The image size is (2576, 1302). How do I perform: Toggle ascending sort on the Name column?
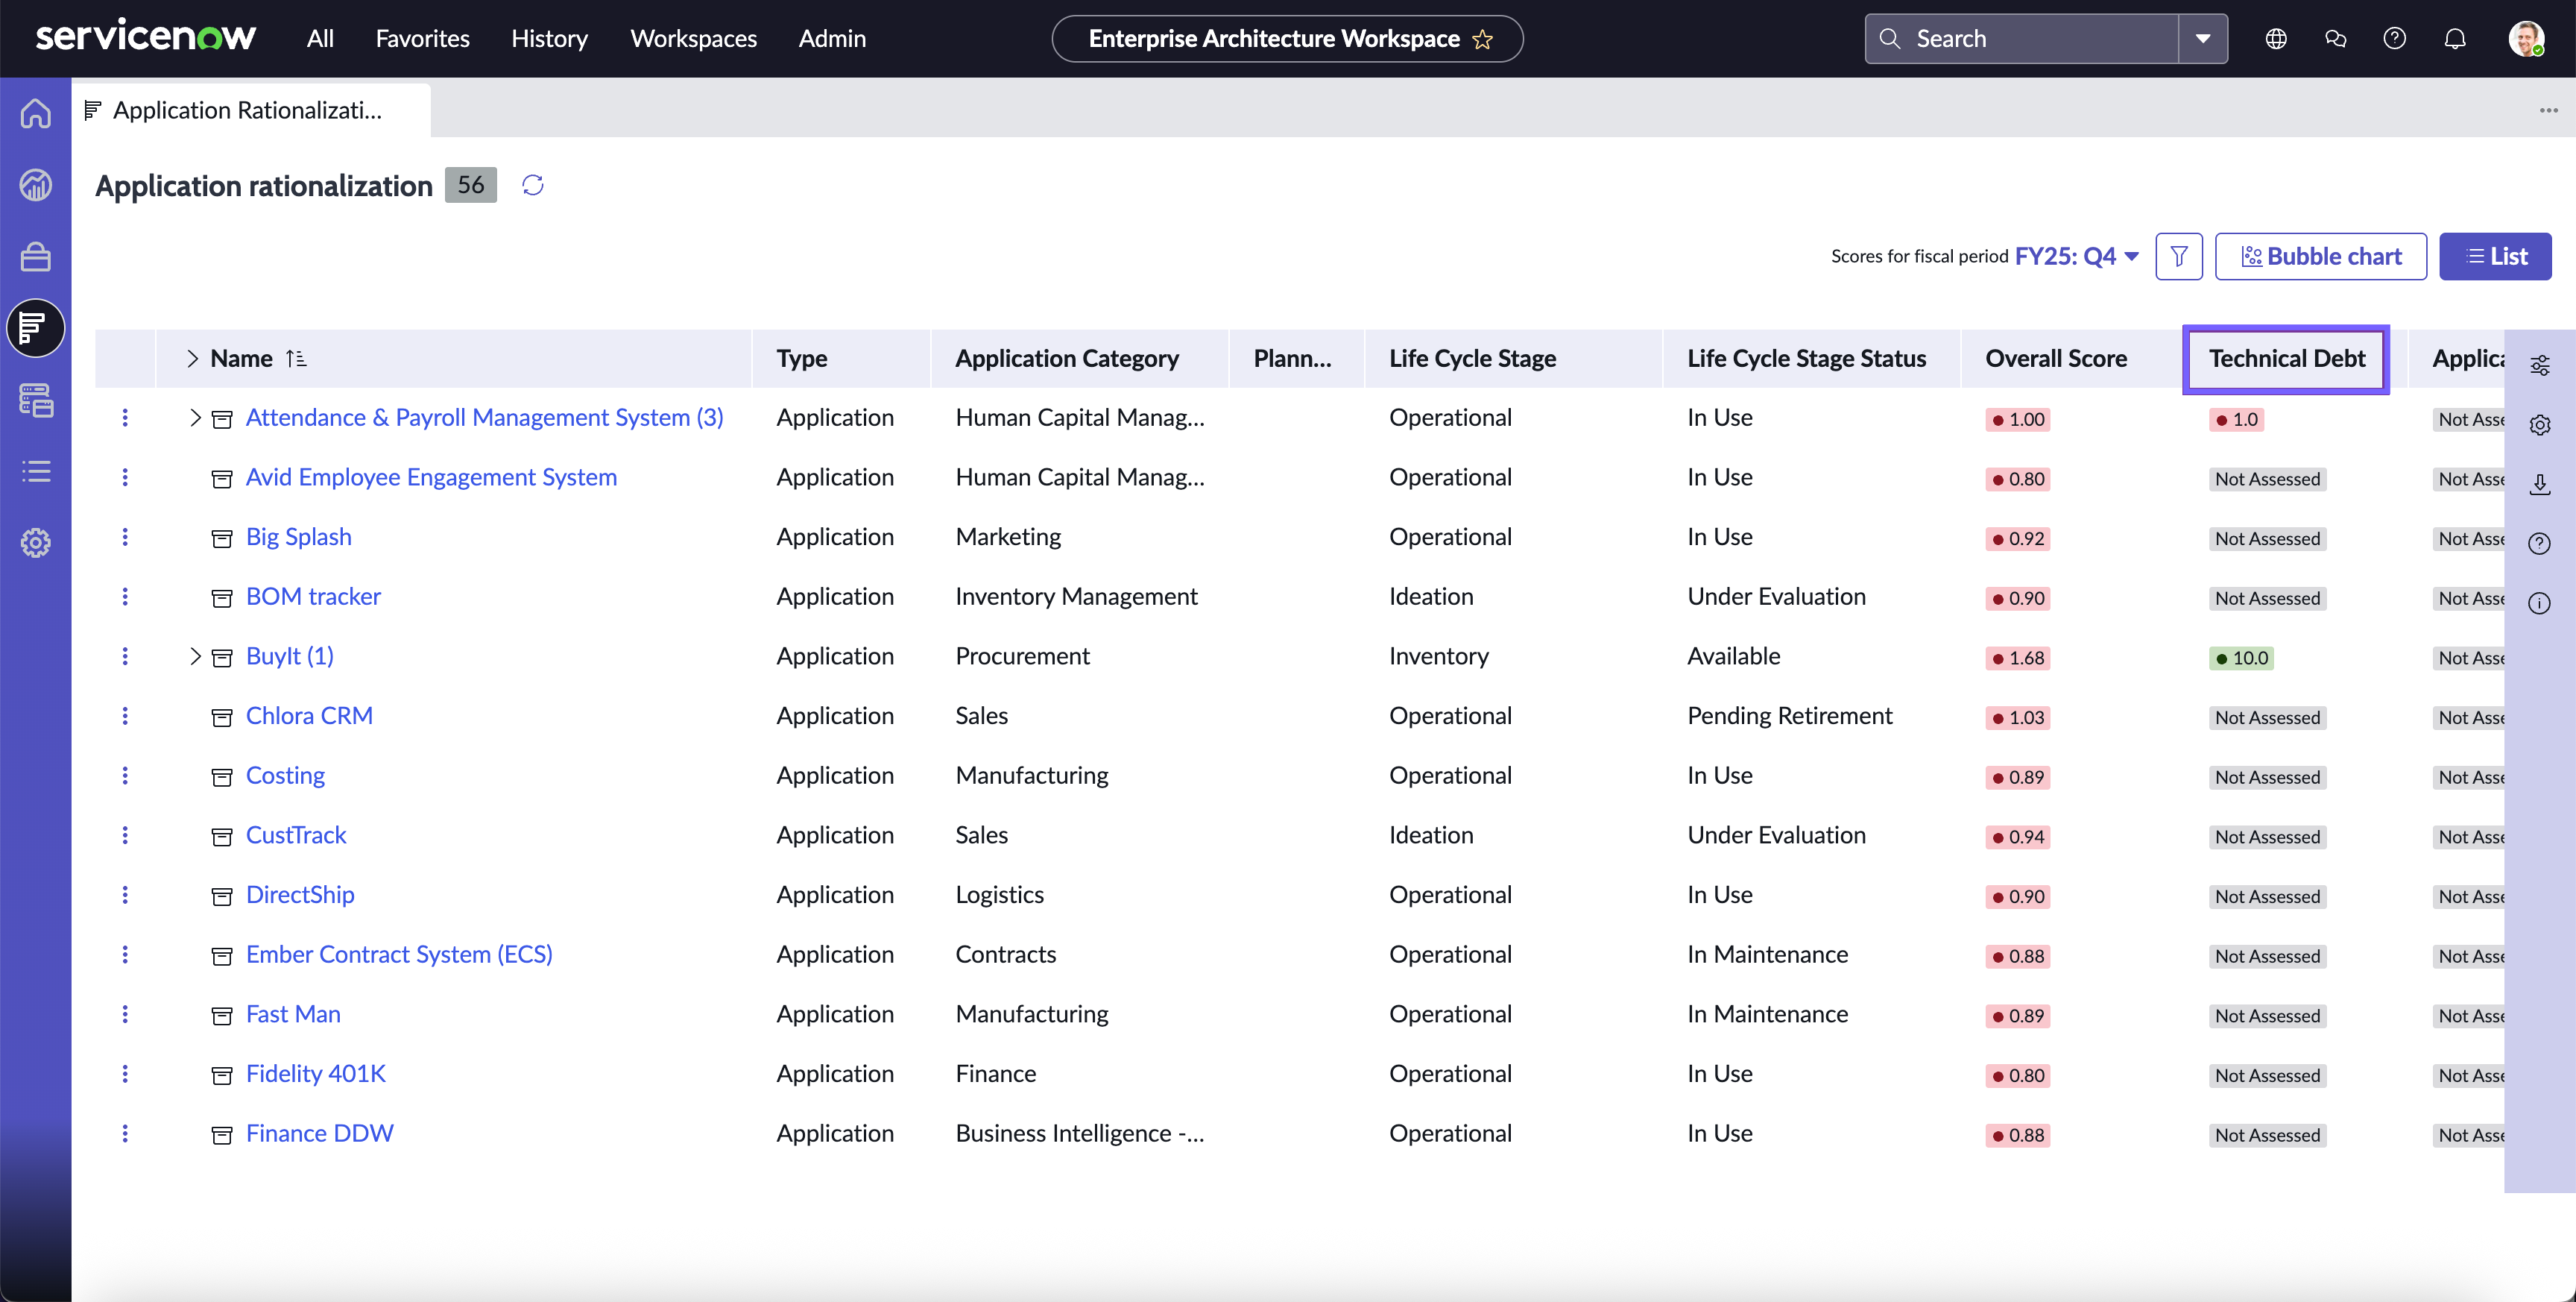pos(296,358)
